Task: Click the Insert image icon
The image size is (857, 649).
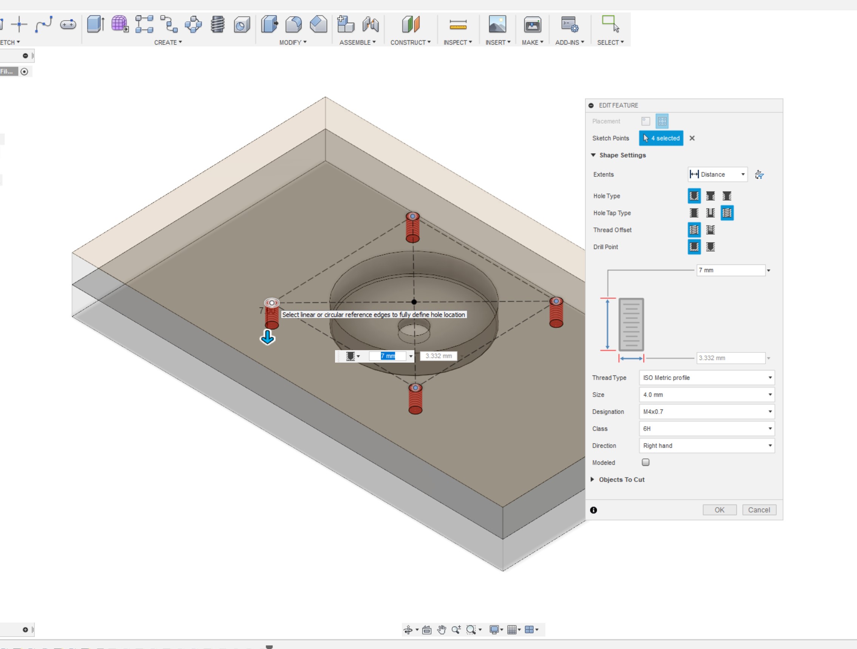Action: [x=497, y=24]
